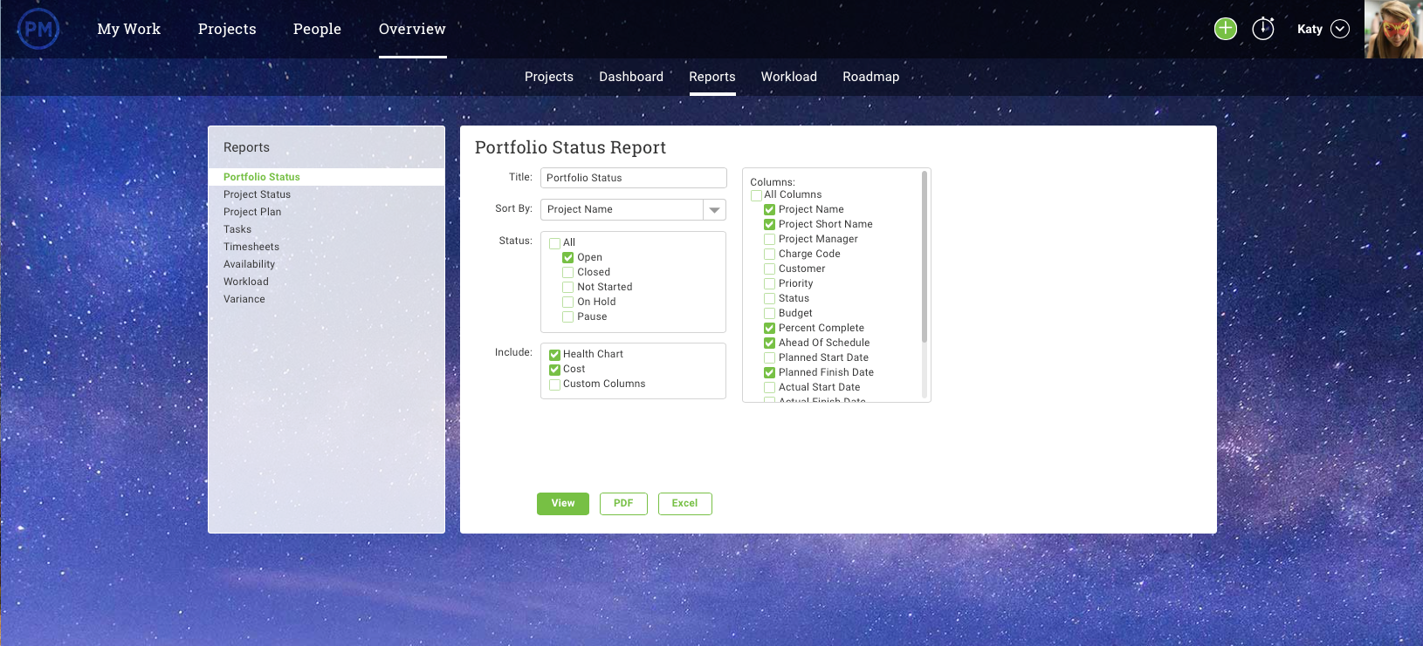This screenshot has height=646, width=1423.
Task: Click the Columns list scrollbar
Action: point(925,257)
